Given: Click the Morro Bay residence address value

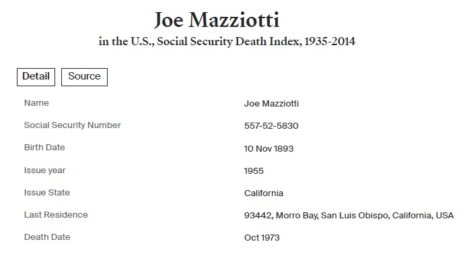Looking at the screenshot, I should coord(349,216).
